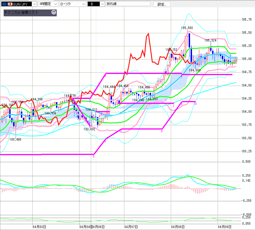Screen dimensions: 255x230
Task: Click the 183.496 low price label
Action: pyautogui.click(x=15, y=140)
